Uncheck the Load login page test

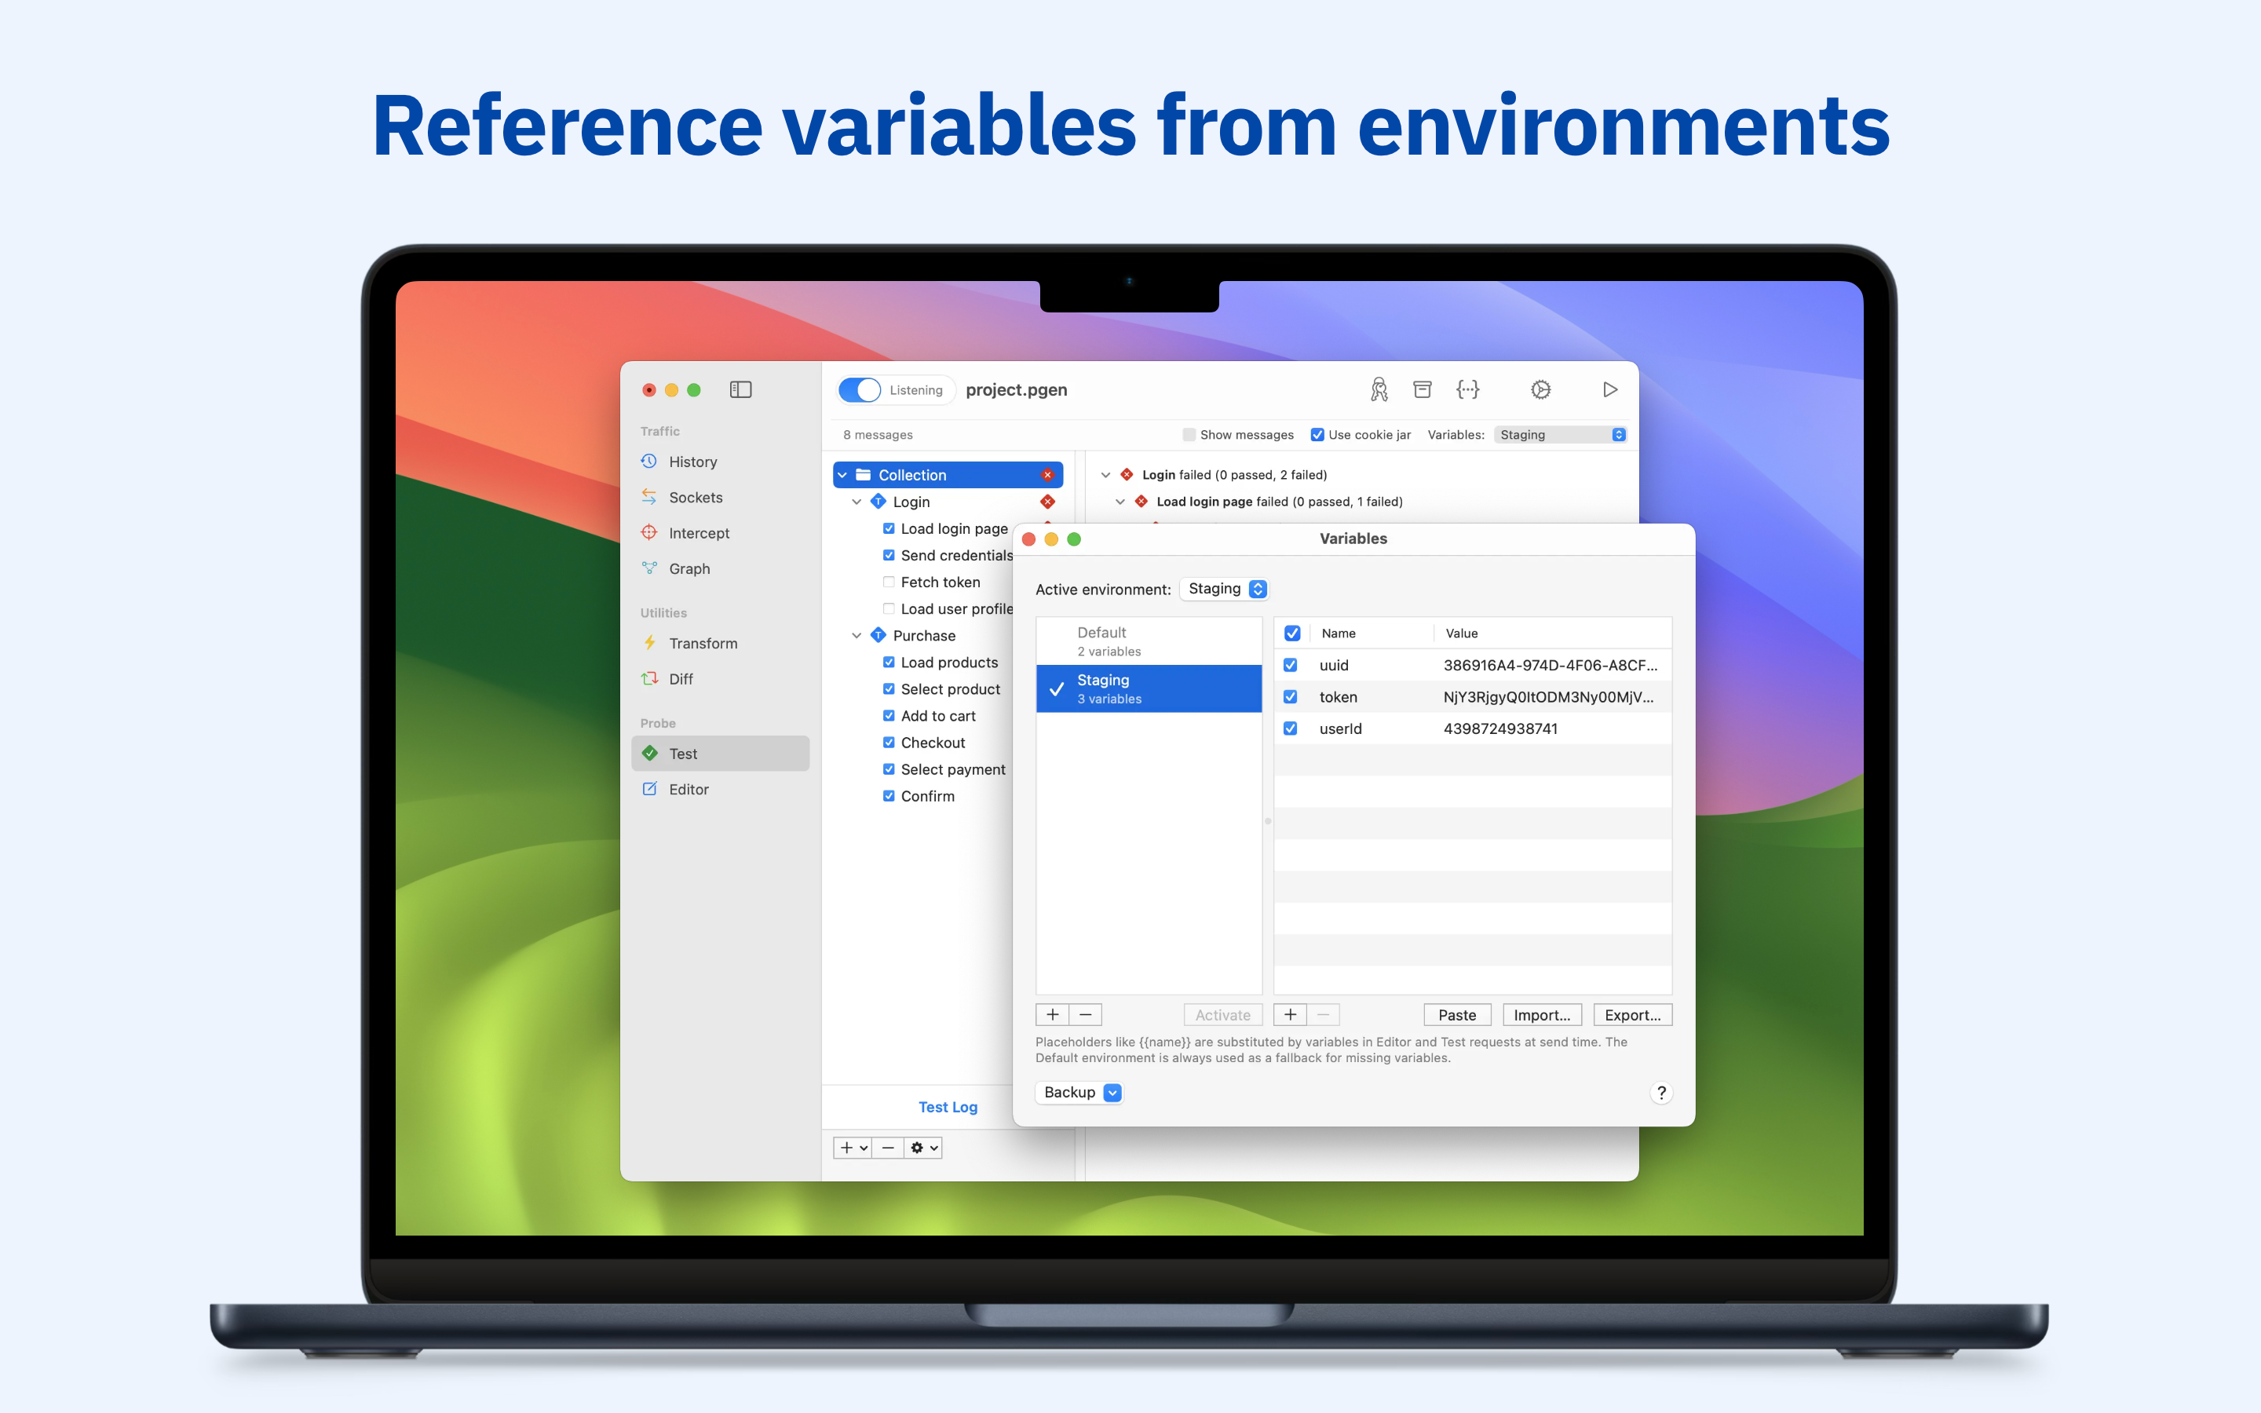coord(889,529)
